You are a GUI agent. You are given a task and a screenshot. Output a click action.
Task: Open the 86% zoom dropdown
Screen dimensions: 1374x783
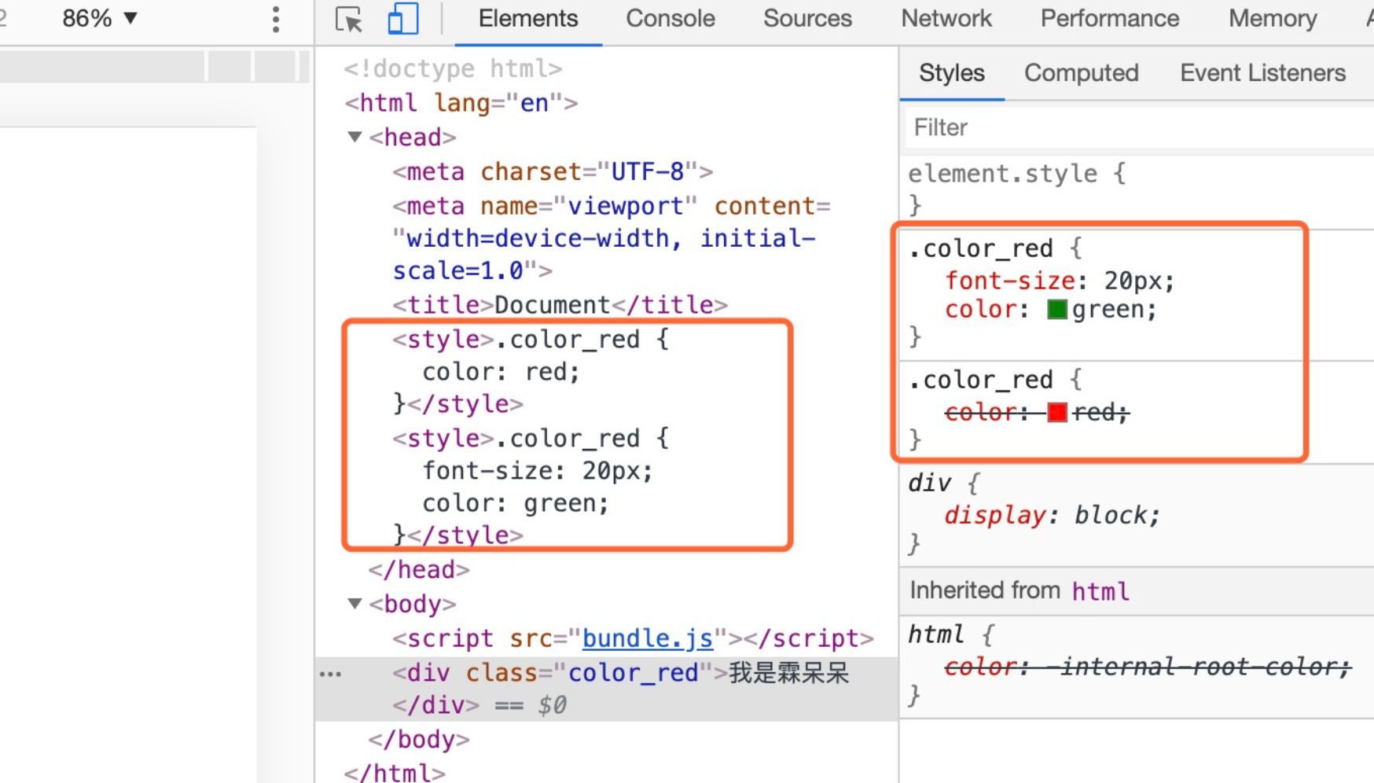point(100,18)
